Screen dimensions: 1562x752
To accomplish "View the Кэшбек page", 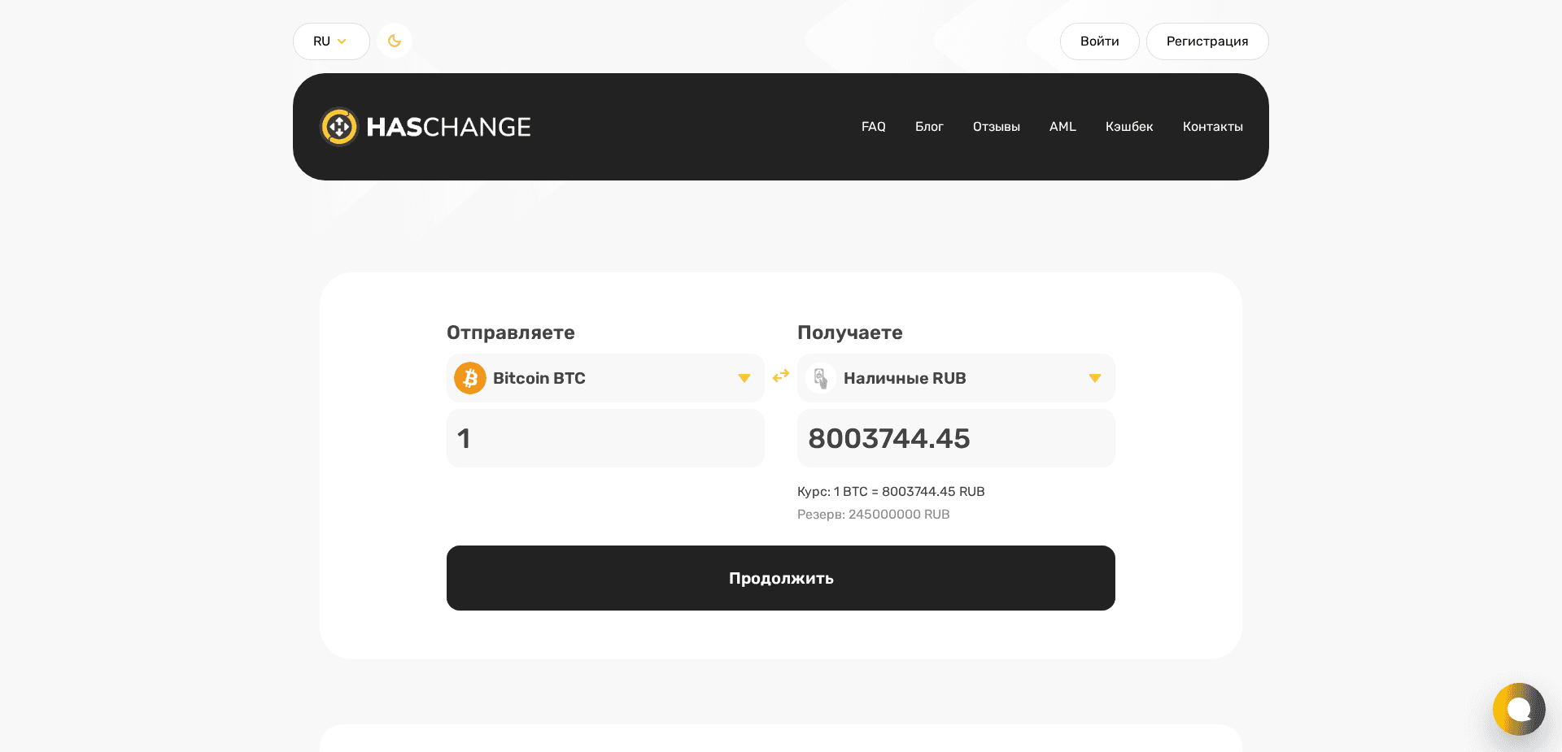I will 1128,127.
